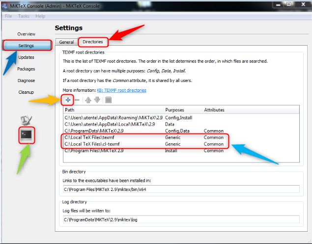The height and width of the screenshot is (244, 312).
Task: Click the minus icon to remove directory
Action: [77, 100]
